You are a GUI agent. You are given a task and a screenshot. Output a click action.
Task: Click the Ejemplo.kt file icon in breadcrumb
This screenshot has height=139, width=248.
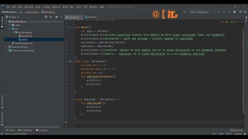[x=43, y=12]
